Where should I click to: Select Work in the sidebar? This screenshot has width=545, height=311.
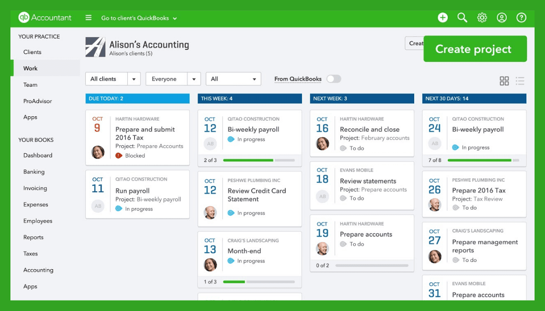[x=30, y=68]
